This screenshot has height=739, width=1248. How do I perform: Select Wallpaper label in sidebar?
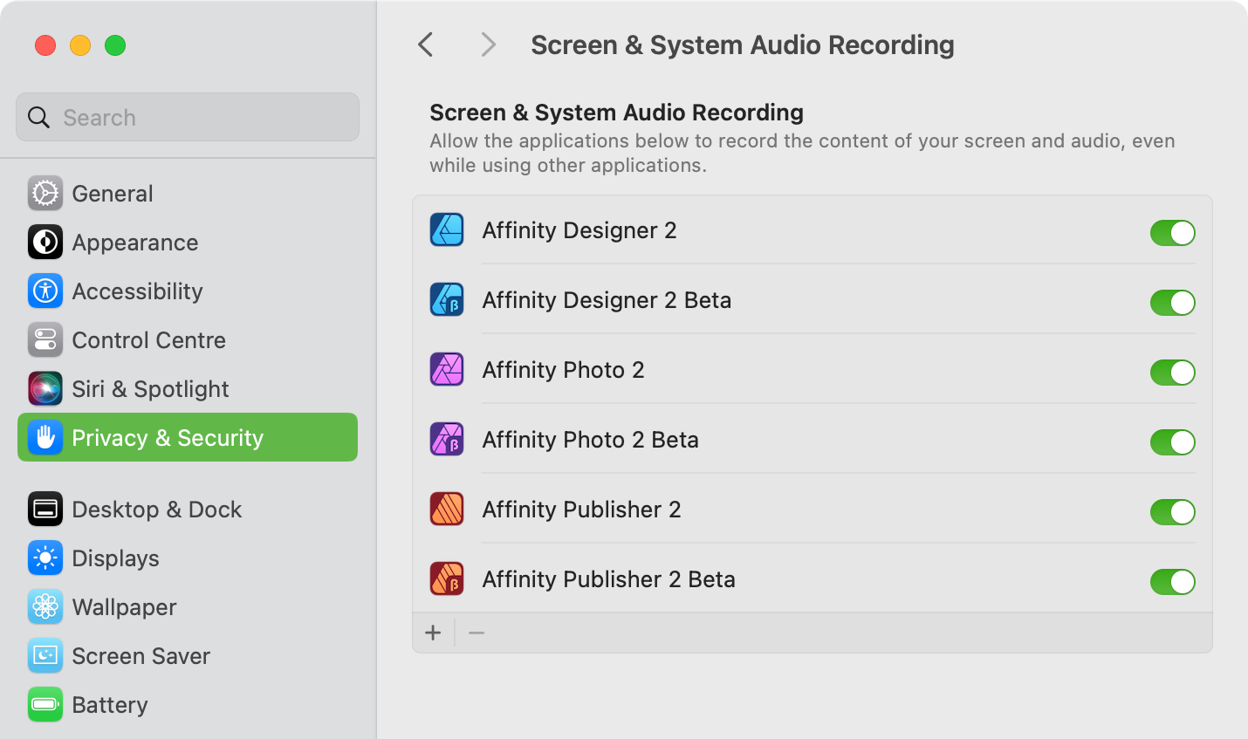[x=124, y=607]
